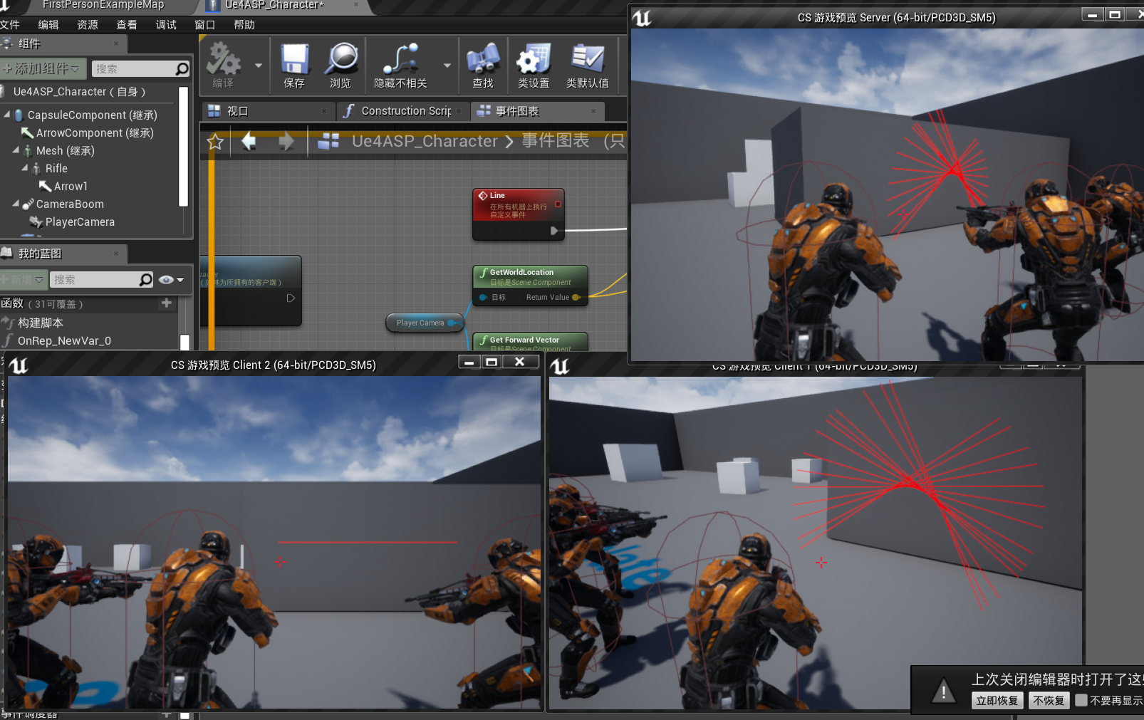Click the Line custom event node
The image size is (1144, 720).
pyautogui.click(x=519, y=214)
